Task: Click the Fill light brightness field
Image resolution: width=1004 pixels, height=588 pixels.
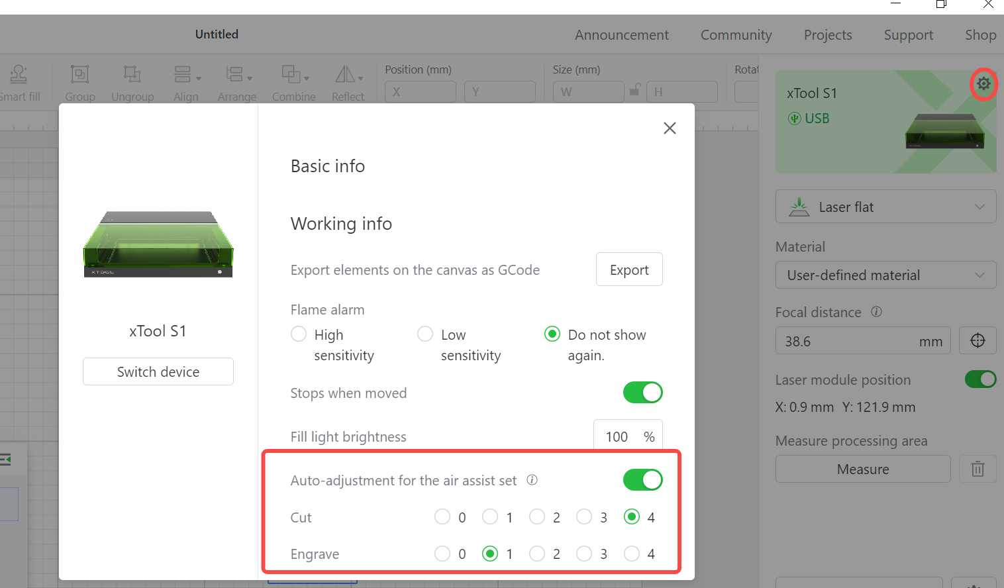Action: (x=628, y=436)
